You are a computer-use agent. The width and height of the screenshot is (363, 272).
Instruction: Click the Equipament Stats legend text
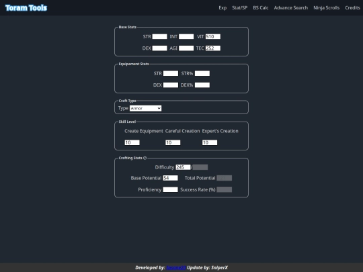(134, 64)
